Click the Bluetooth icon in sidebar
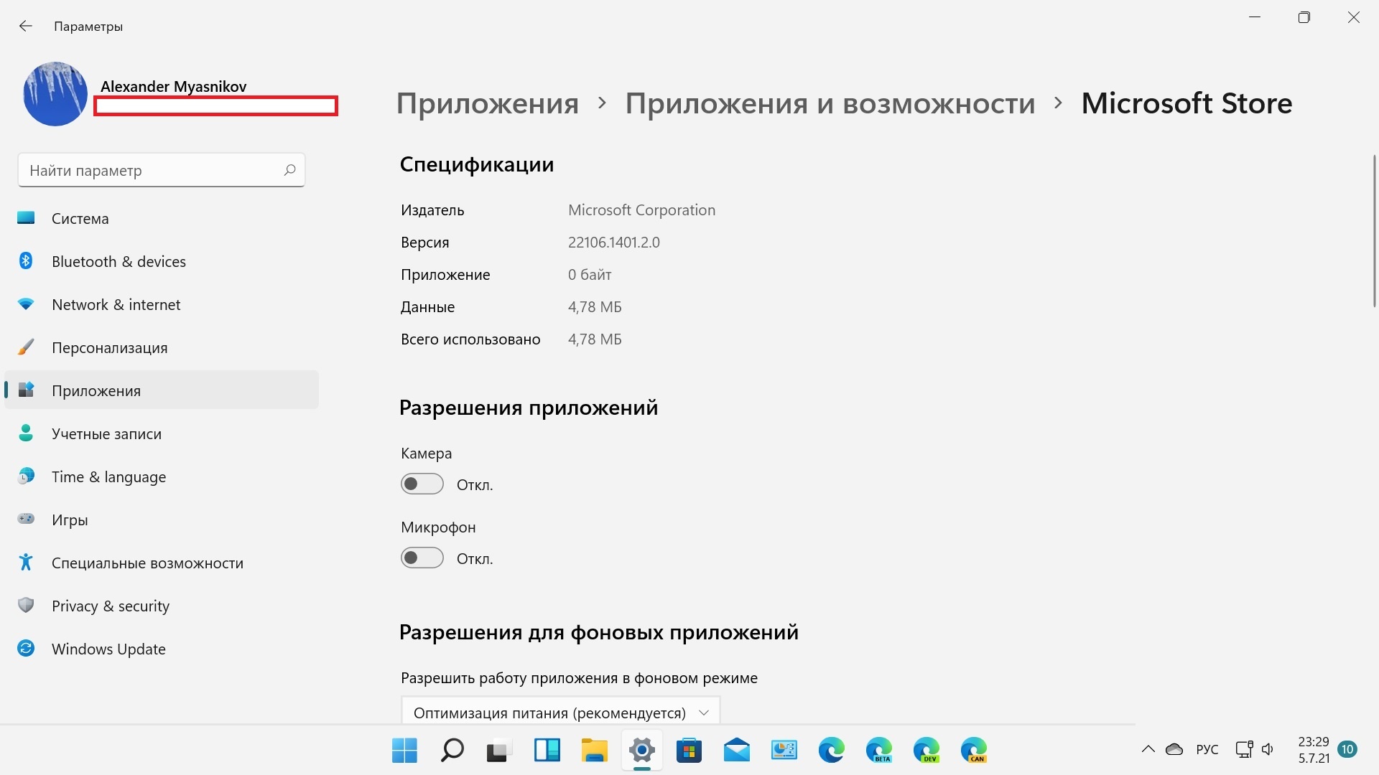This screenshot has height=775, width=1379. (x=26, y=261)
